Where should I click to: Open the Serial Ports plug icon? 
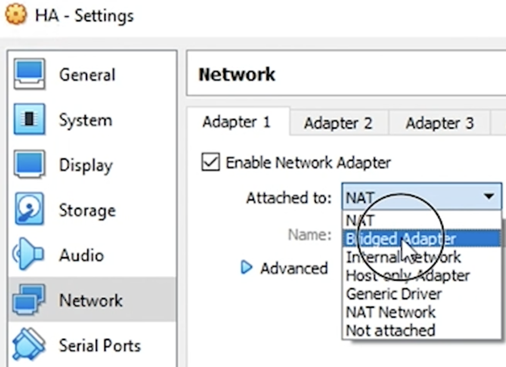[x=28, y=344]
